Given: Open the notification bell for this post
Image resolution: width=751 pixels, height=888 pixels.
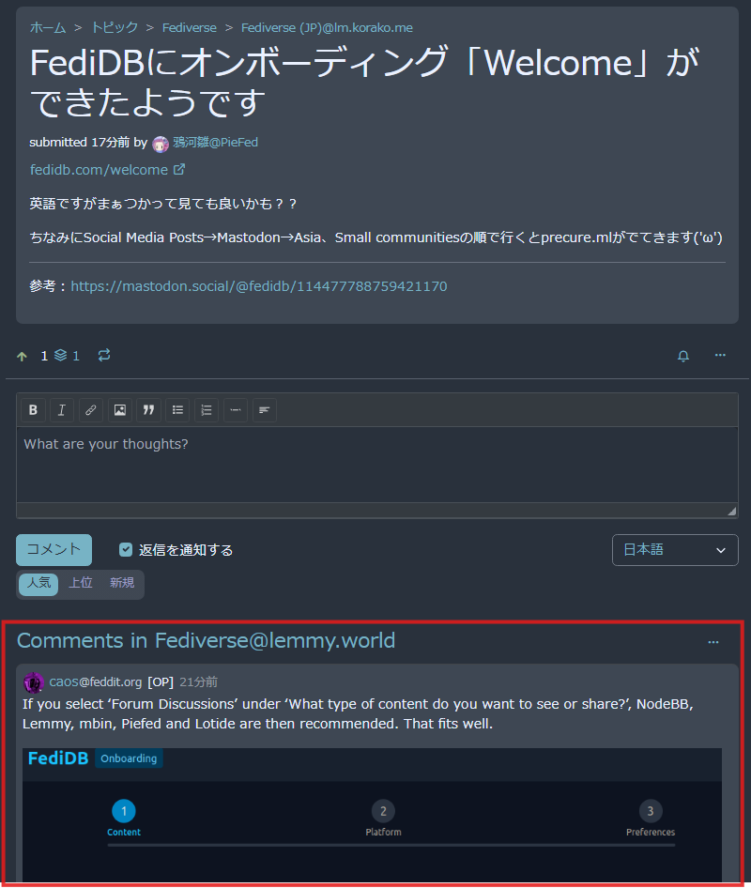Looking at the screenshot, I should (683, 356).
